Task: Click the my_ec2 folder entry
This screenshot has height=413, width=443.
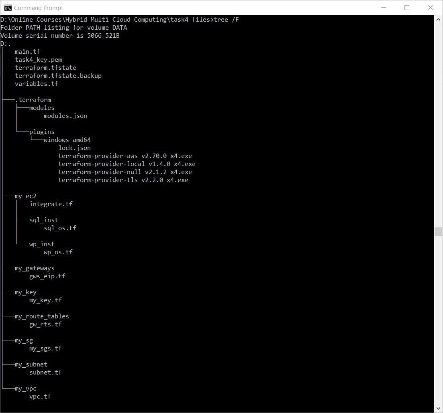Action: click(26, 196)
